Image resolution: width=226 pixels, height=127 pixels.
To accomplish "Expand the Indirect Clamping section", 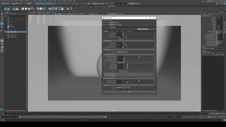I will click(x=105, y=75).
